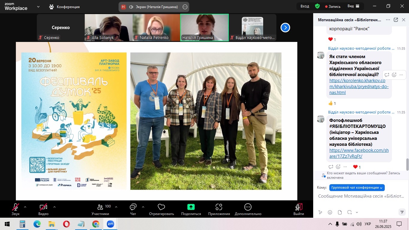This screenshot has height=230, width=409.
Task: Open shared screen options ellipsis
Action: tap(185, 7)
